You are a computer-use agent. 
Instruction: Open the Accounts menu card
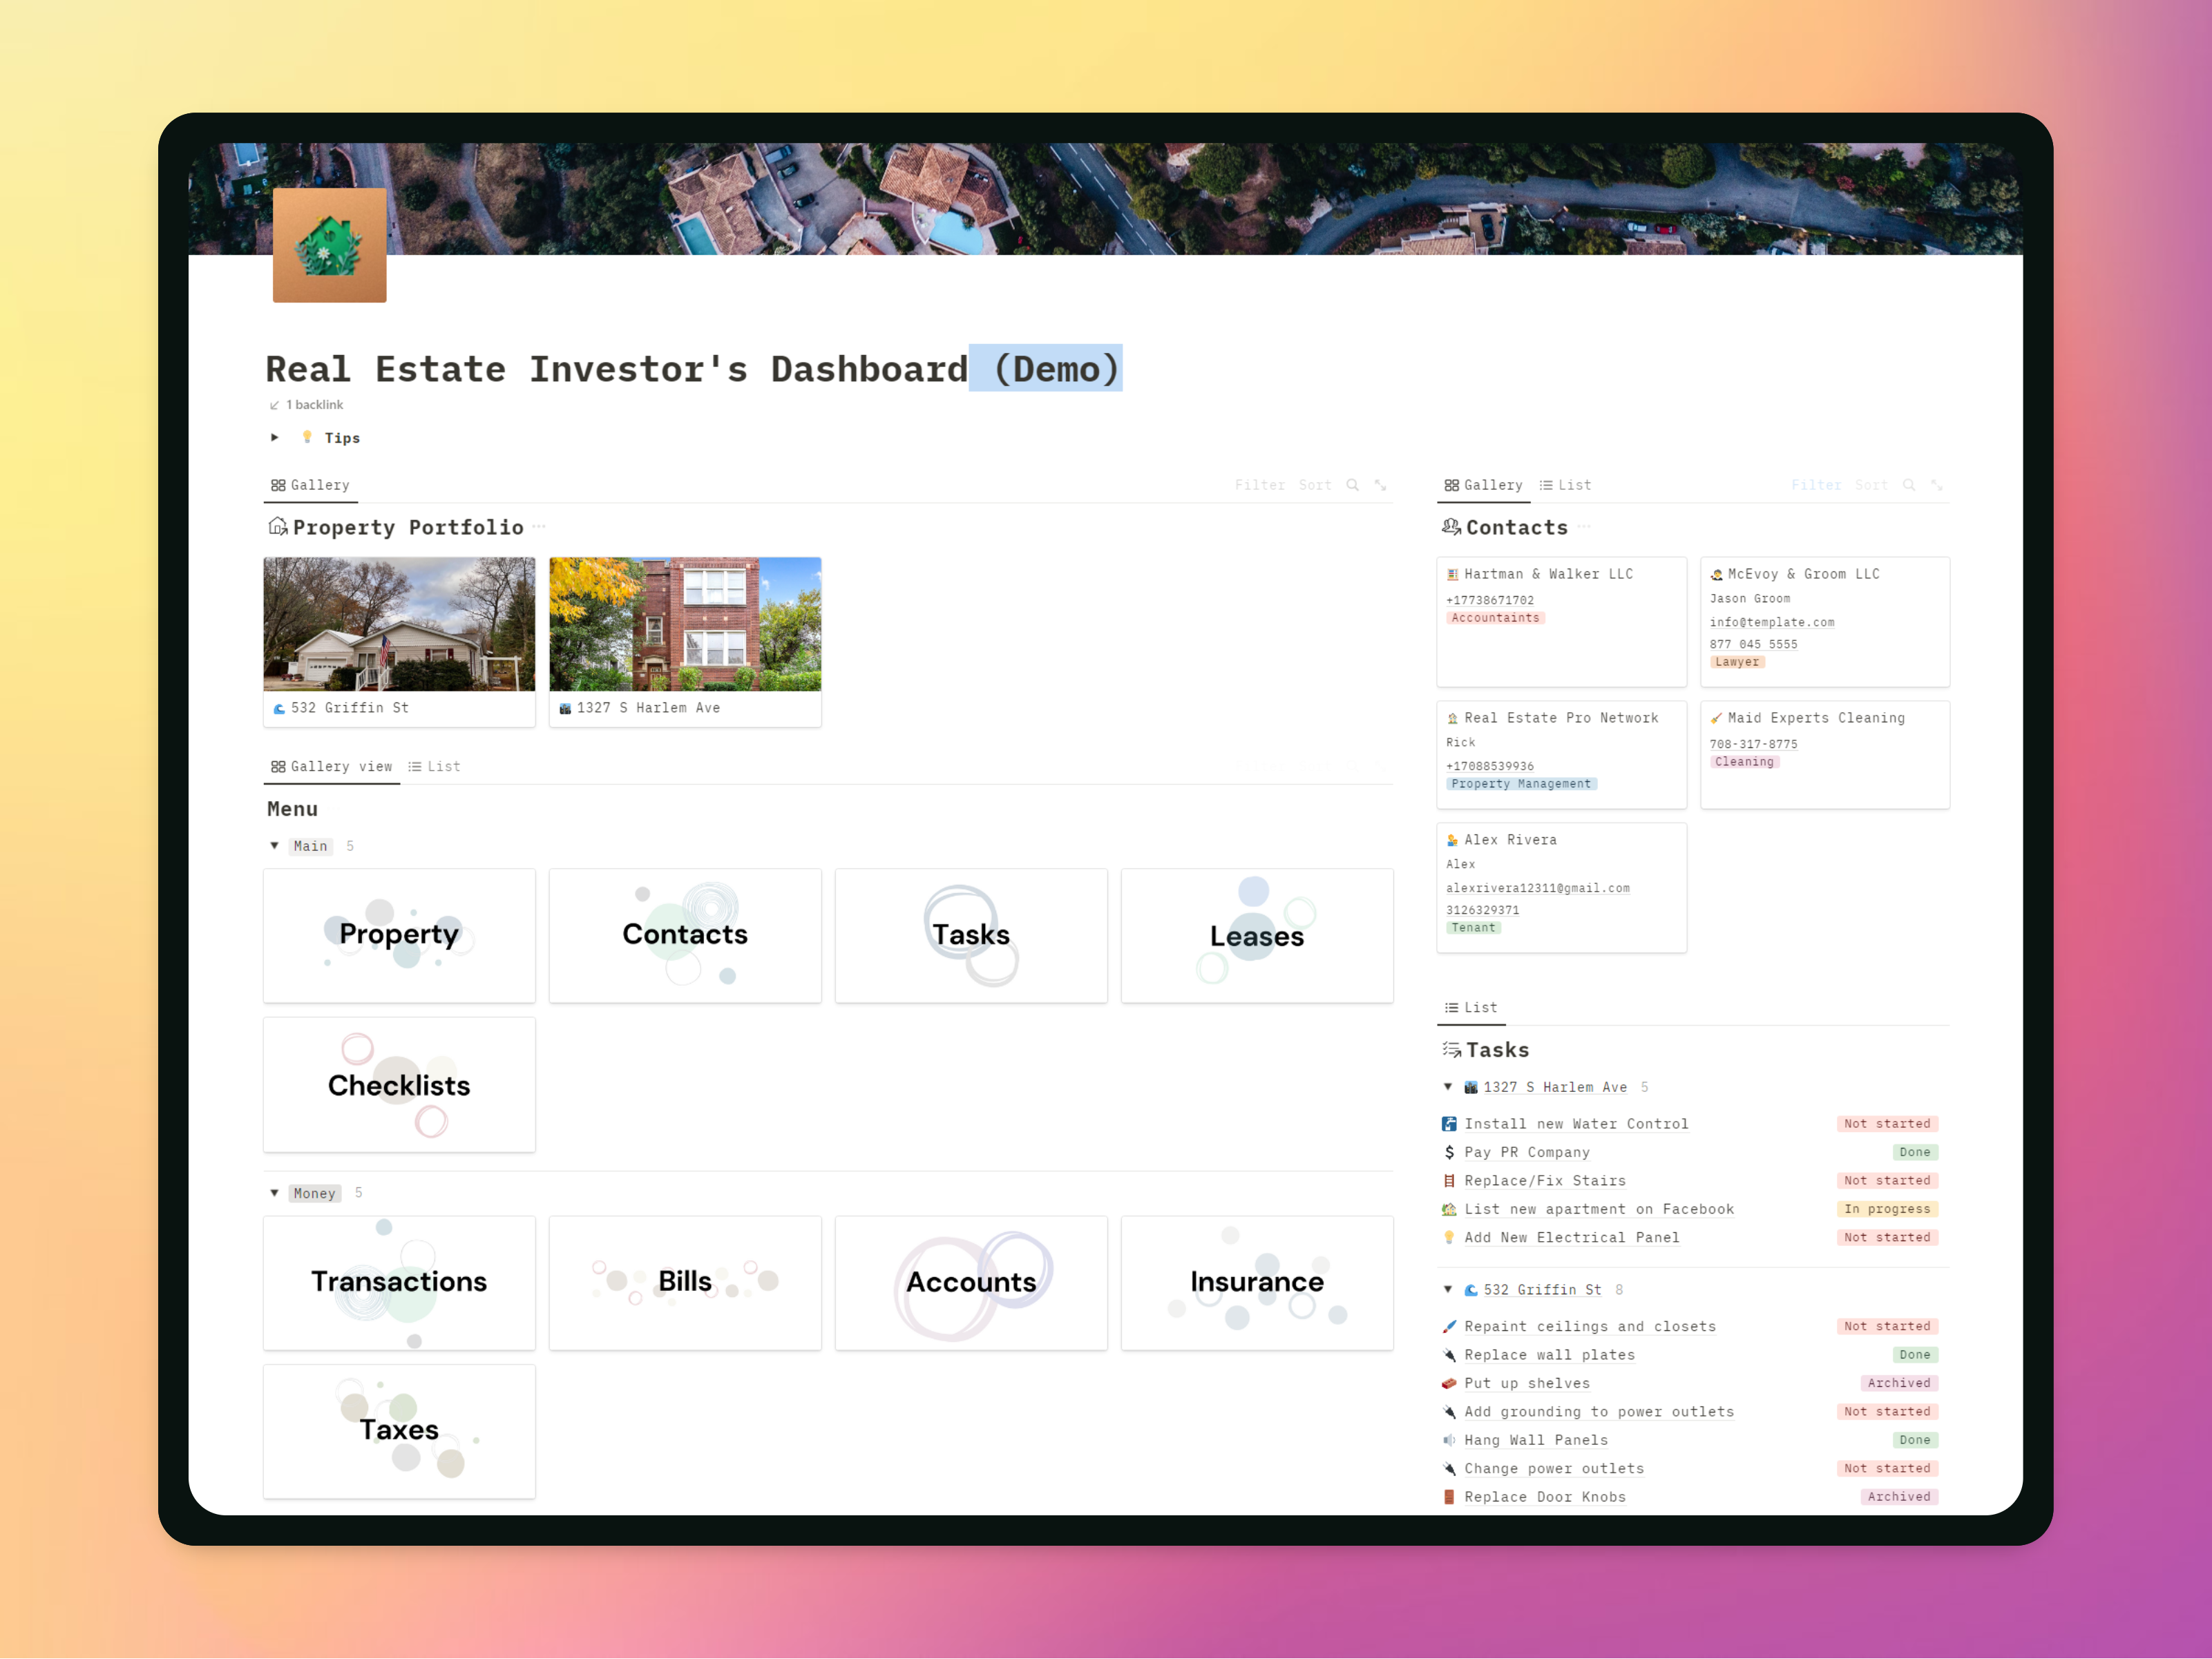point(971,1283)
